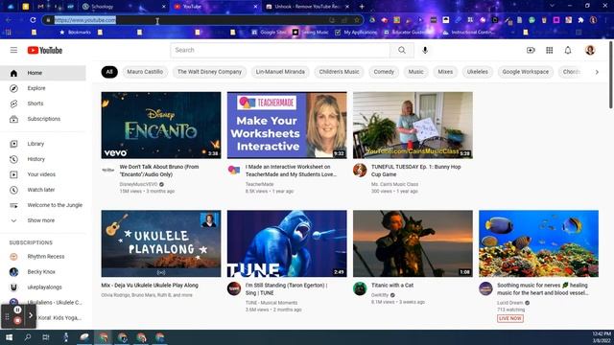Stop the screen recording
Viewport: 614px width, 345px height.
click(17, 321)
